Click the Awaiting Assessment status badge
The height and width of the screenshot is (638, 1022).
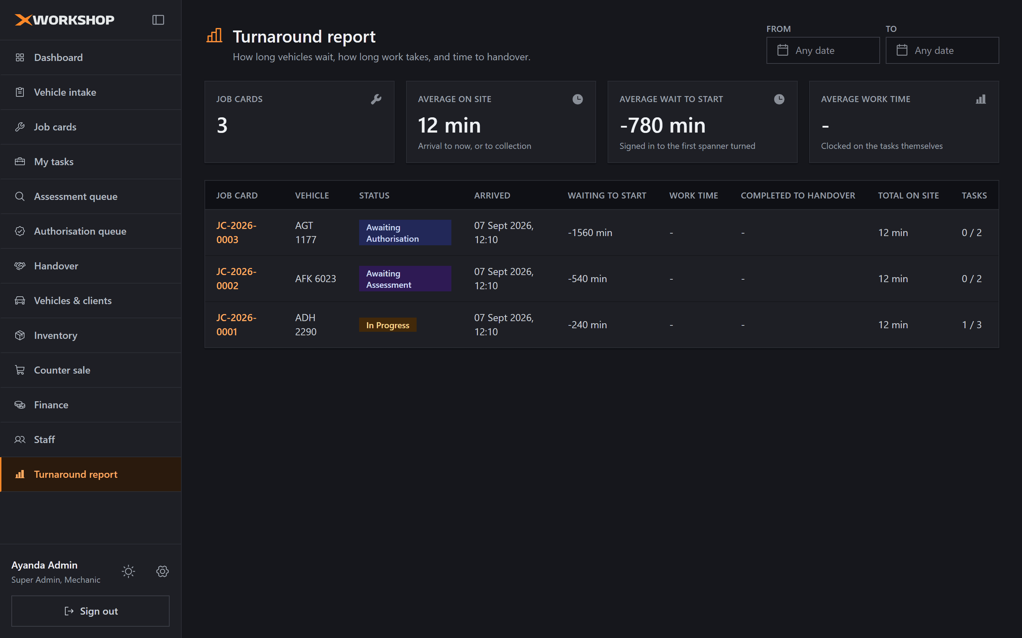pos(405,279)
